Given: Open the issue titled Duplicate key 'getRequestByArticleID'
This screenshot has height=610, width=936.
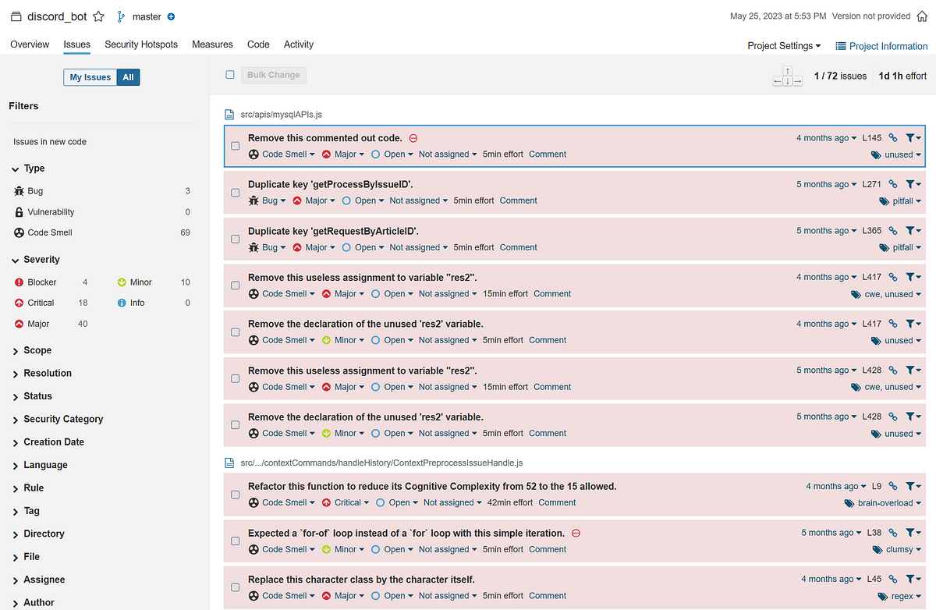Looking at the screenshot, I should pos(333,231).
